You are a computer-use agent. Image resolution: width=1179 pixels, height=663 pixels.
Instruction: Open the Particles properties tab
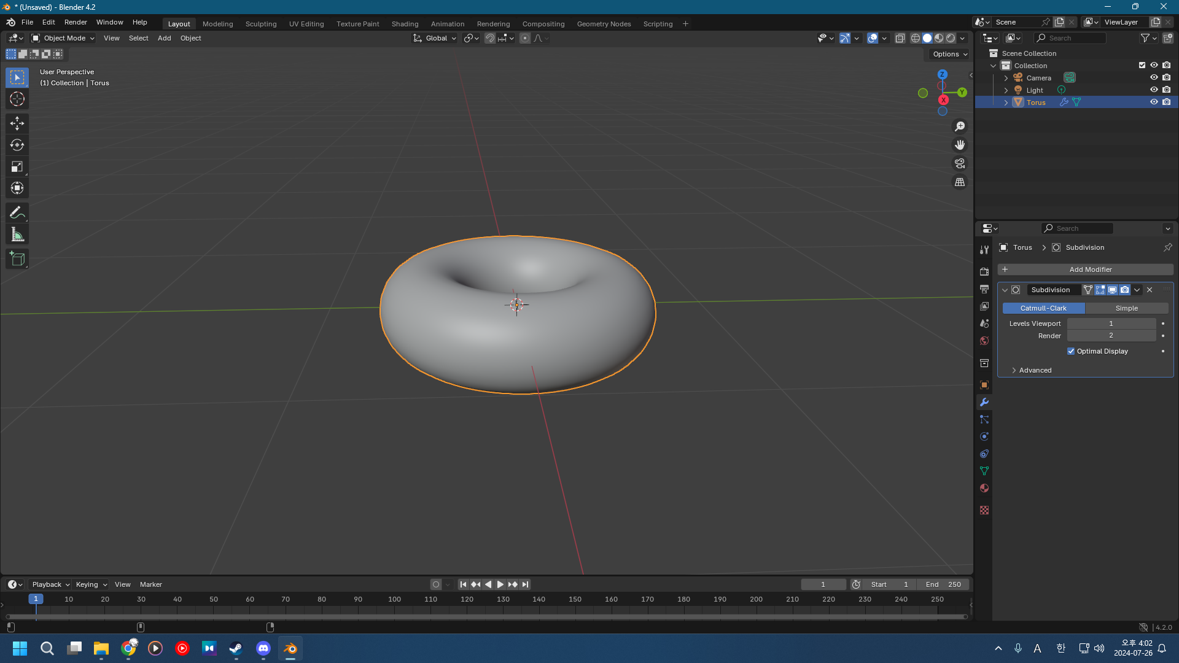(984, 419)
